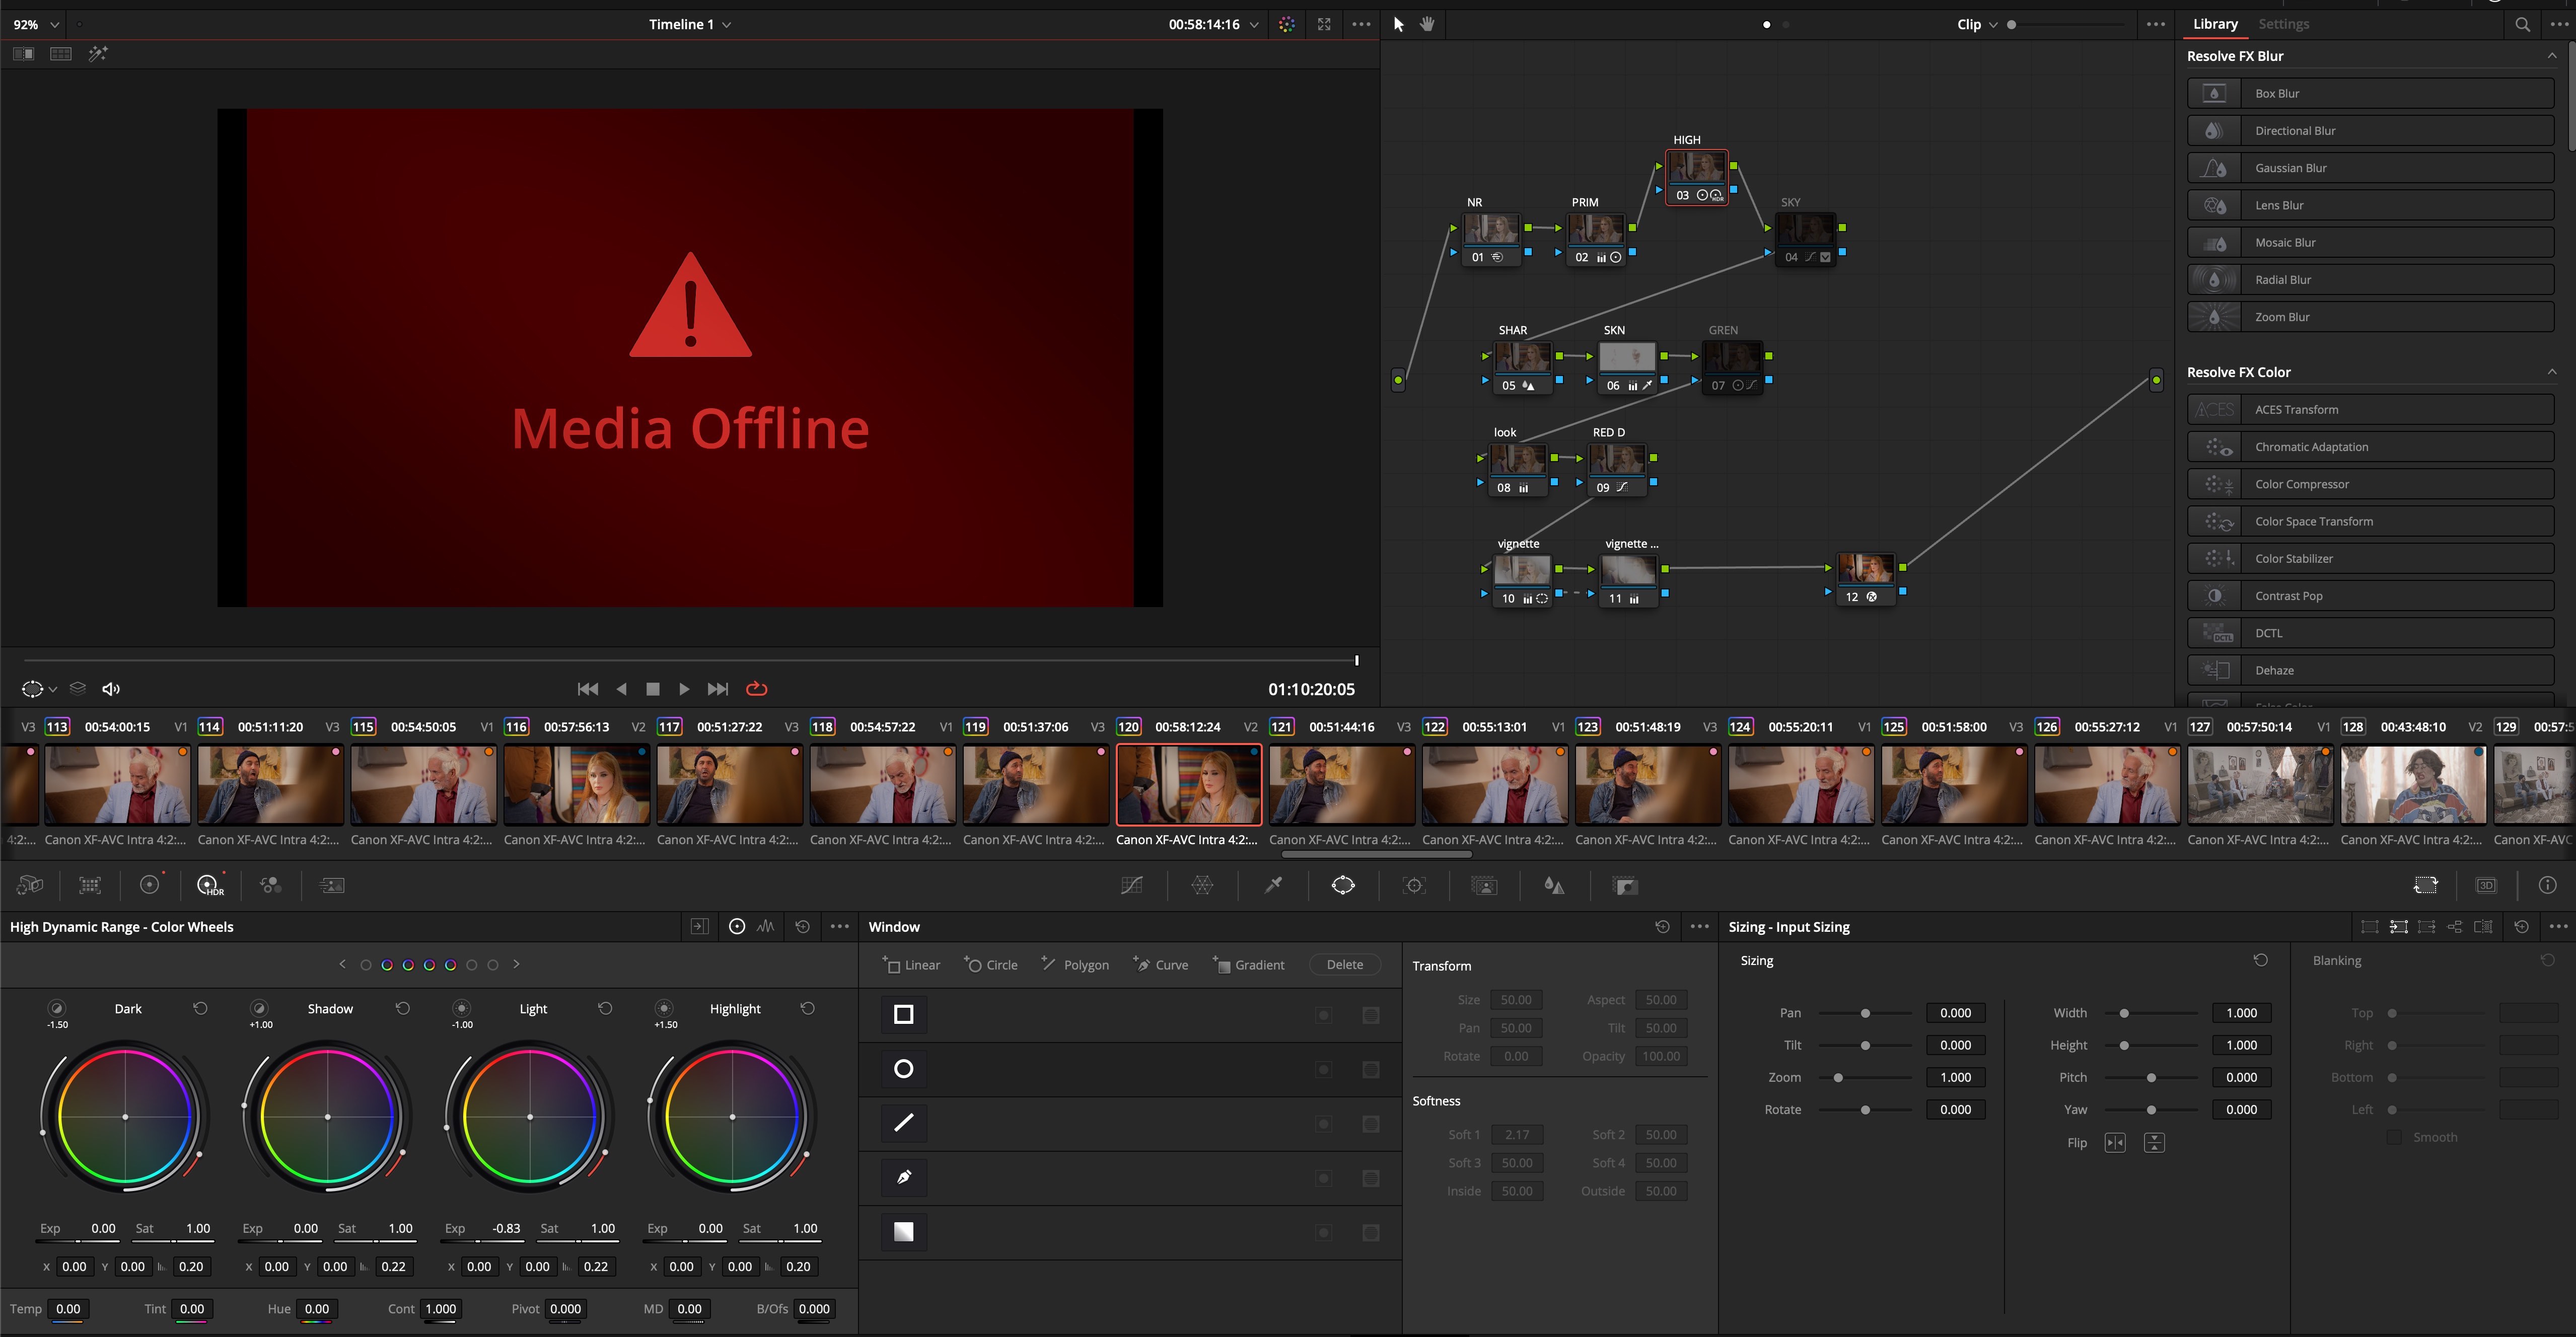Image resolution: width=2576 pixels, height=1337 pixels.
Task: Open the Curves palette
Action: (1132, 885)
